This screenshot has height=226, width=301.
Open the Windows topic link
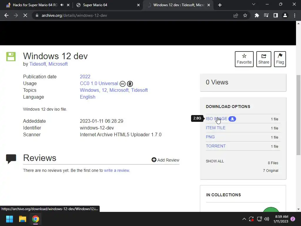(x=89, y=90)
